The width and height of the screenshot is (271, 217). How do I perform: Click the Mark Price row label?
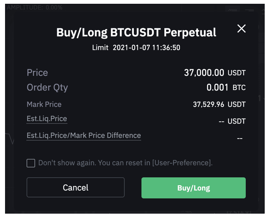pos(44,104)
